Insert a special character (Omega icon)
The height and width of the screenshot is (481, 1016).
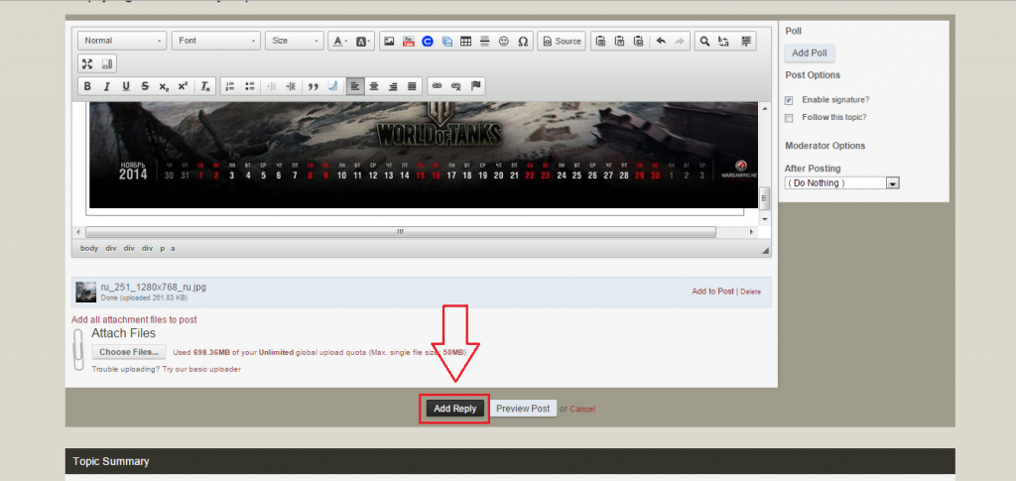(523, 41)
